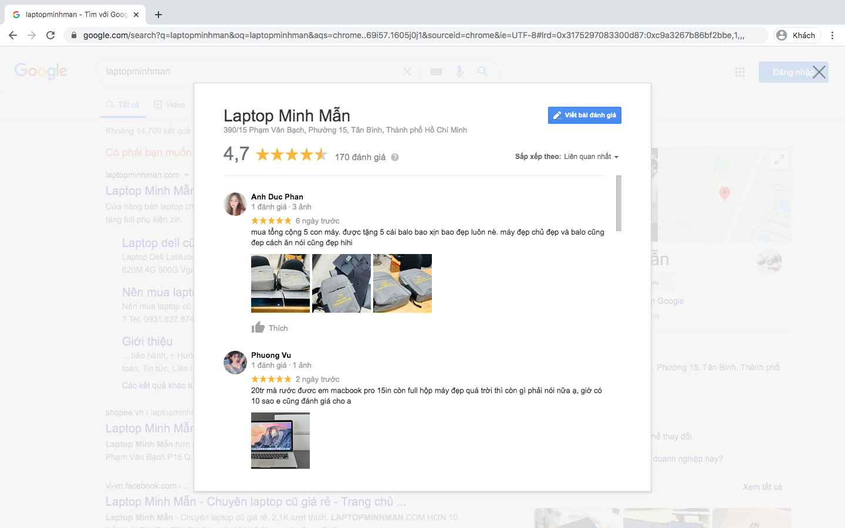The image size is (845, 528).
Task: Click the shop address text 390/15 Phạm Văn Bạch
Action: (x=345, y=130)
